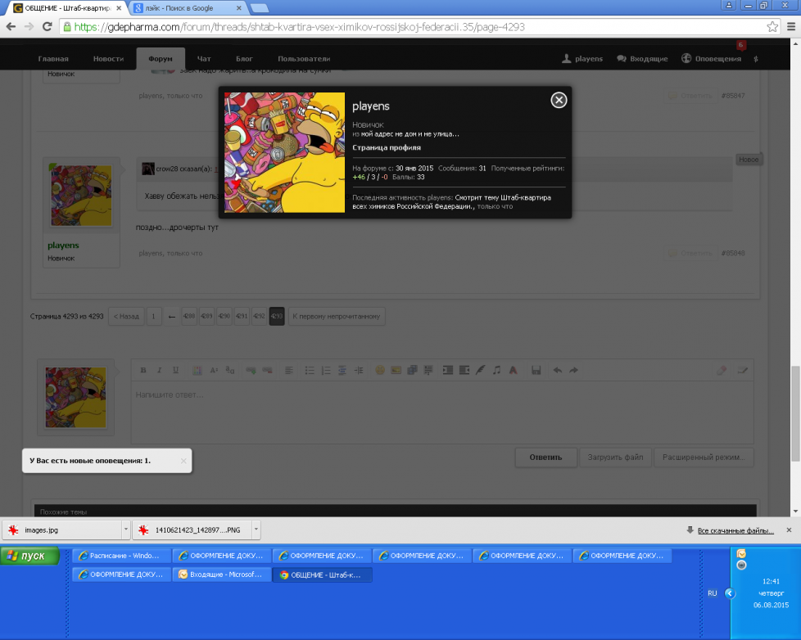
Task: Close the Chrome downloads bar
Action: coord(789,530)
